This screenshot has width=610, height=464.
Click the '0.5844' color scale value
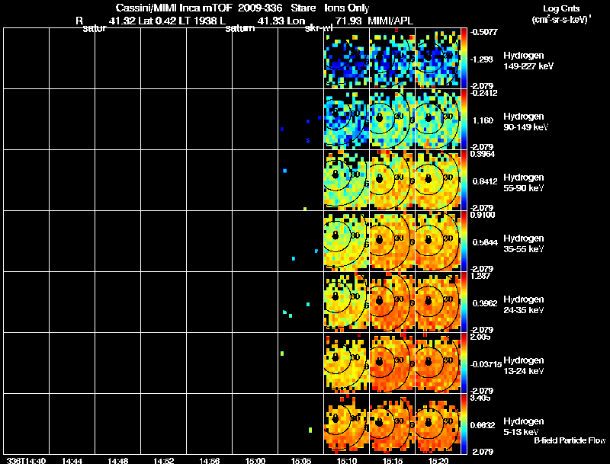[485, 242]
